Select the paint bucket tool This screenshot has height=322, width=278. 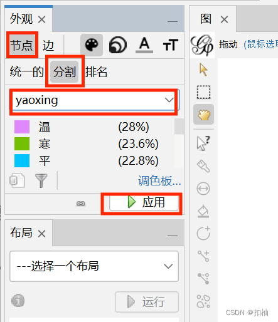(x=203, y=211)
